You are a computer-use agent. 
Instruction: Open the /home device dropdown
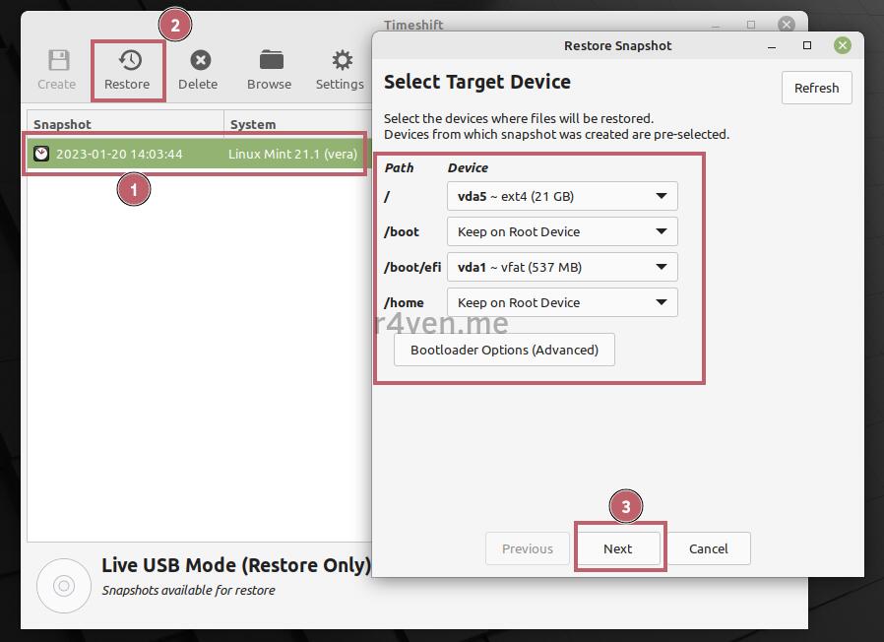562,302
